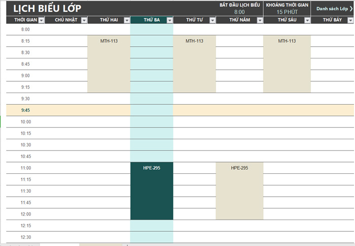Open the THỨ BA filter dropdown
Screen dimensions: 355x246
(169, 20)
